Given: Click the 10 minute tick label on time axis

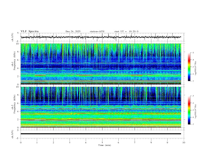Looking at the screenshot, I should click(184, 142).
